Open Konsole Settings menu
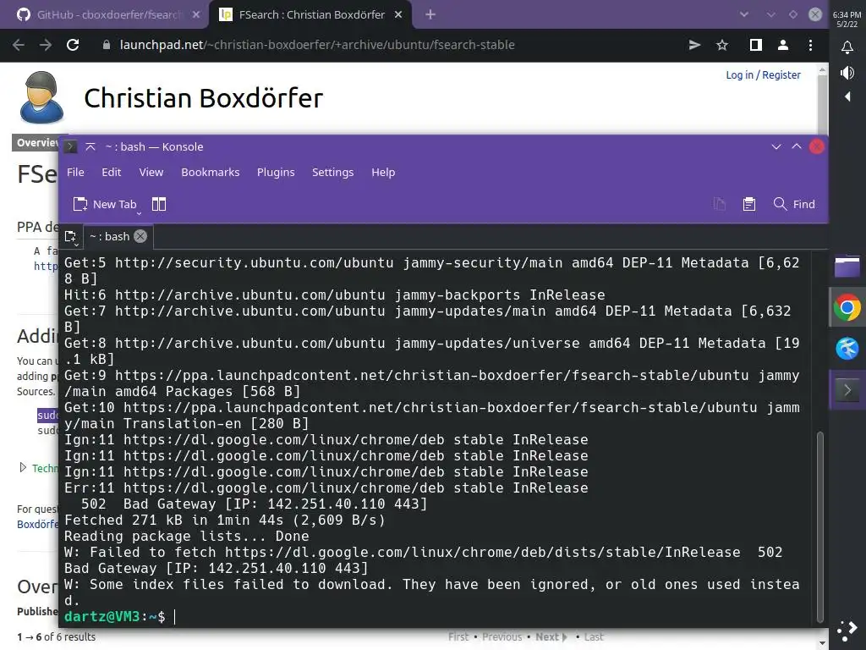This screenshot has height=650, width=866. (x=332, y=172)
